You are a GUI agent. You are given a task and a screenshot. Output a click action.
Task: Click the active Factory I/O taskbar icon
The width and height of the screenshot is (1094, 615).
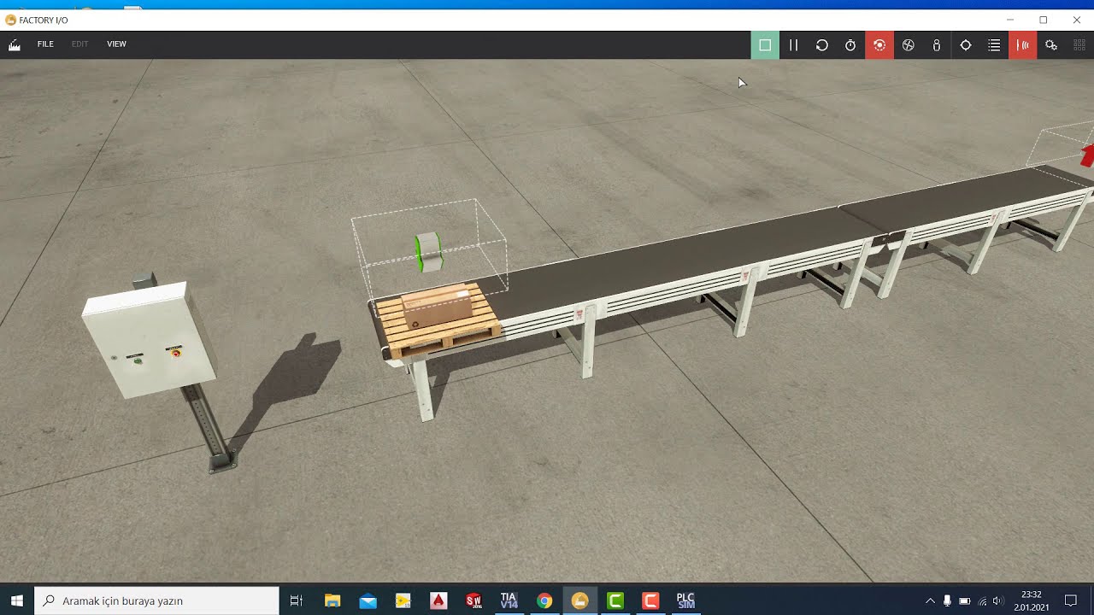coord(579,600)
